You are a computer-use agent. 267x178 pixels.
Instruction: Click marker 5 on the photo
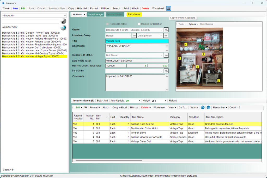197,67
